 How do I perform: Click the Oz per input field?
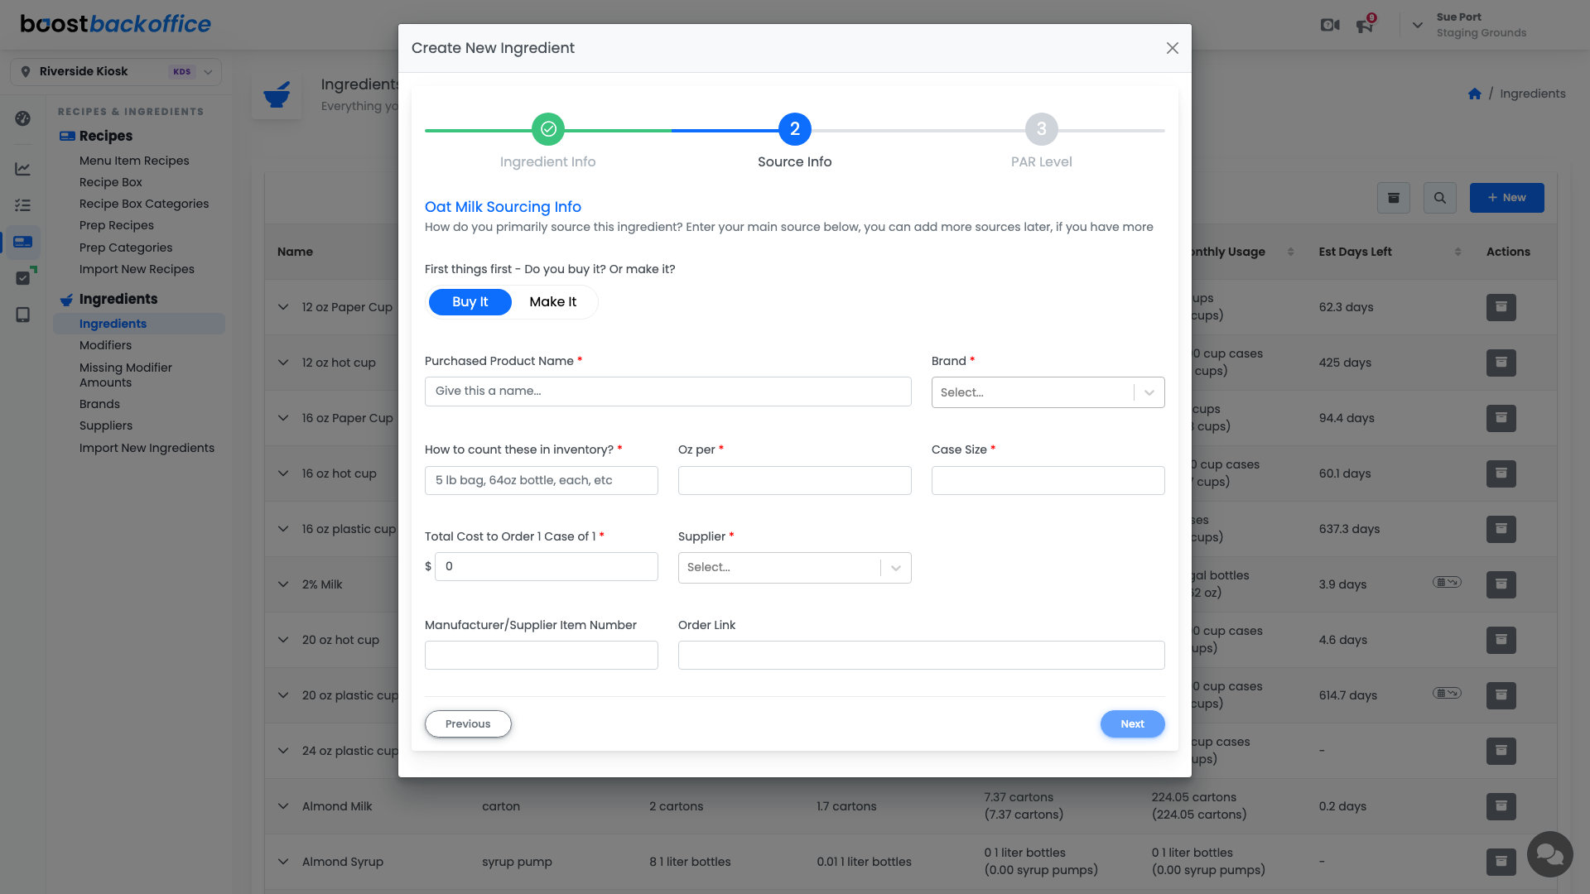coord(795,481)
